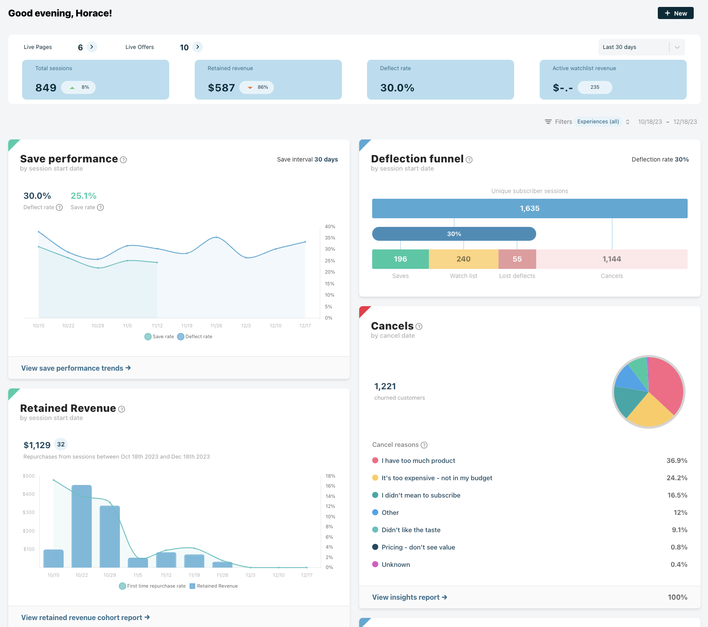
Task: Click the Saves segment showing 196
Action: (x=400, y=259)
